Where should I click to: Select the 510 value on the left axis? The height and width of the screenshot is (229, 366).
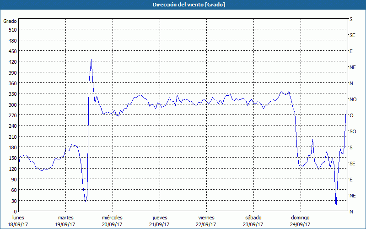(12, 30)
